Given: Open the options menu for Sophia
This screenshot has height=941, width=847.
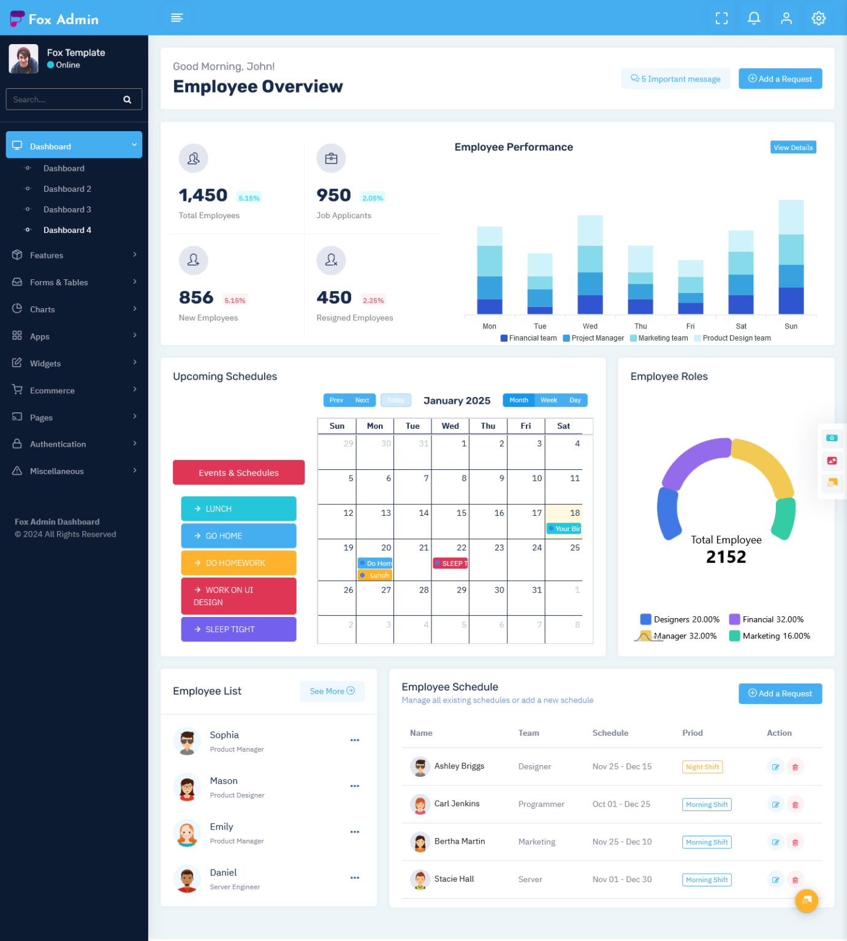Looking at the screenshot, I should 355,740.
